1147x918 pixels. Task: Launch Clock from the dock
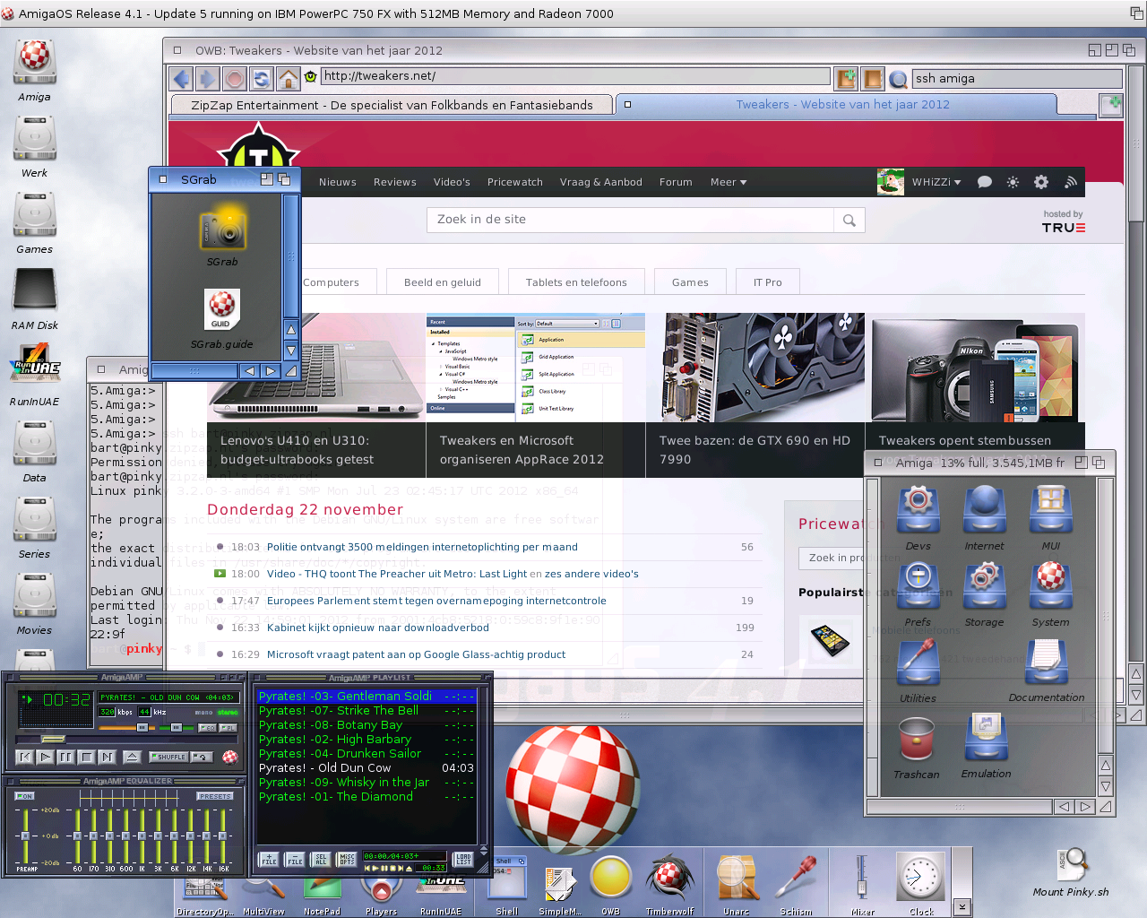(x=920, y=877)
